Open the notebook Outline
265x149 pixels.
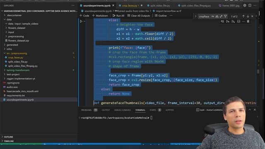[x=161, y=16]
